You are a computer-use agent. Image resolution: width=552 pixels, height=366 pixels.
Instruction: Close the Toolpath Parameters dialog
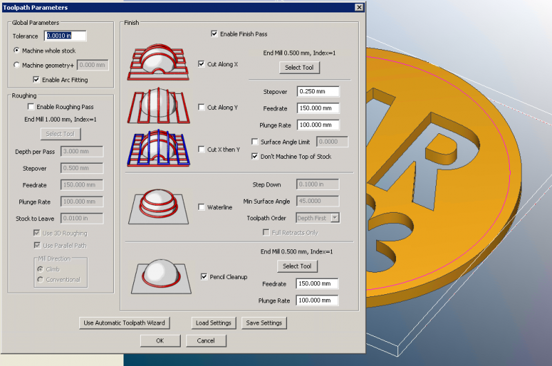point(359,8)
